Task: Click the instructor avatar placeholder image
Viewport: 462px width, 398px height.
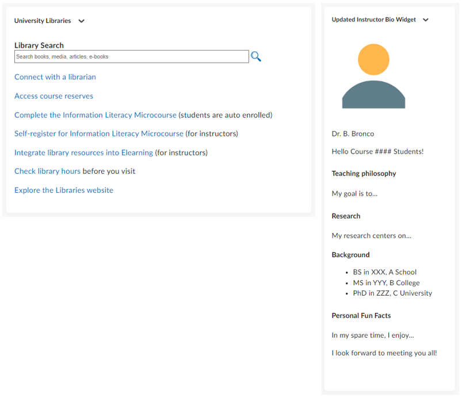Action: click(373, 76)
